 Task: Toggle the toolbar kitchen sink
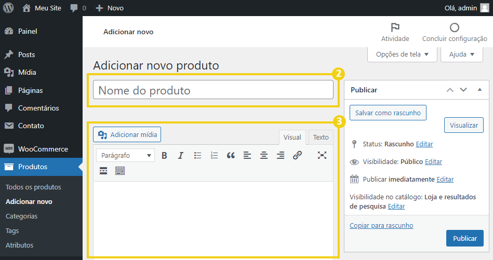120,171
